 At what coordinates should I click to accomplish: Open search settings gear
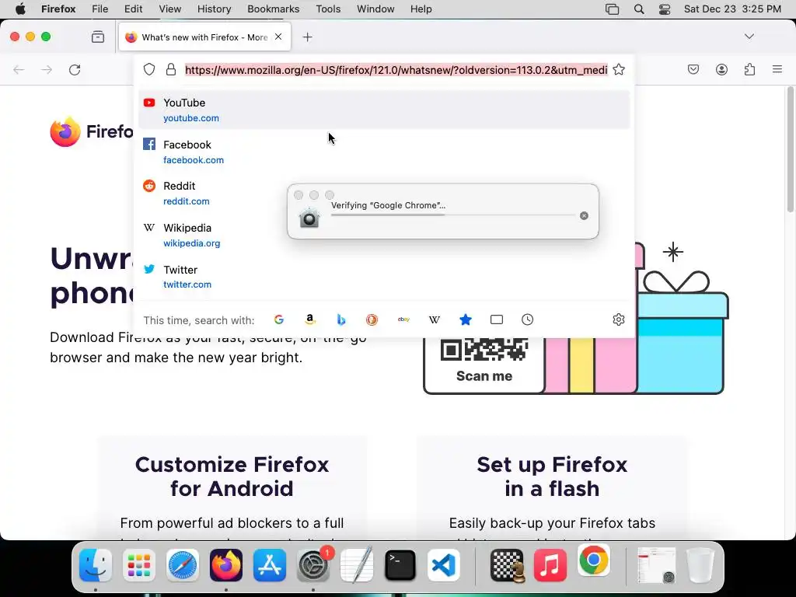(x=618, y=319)
